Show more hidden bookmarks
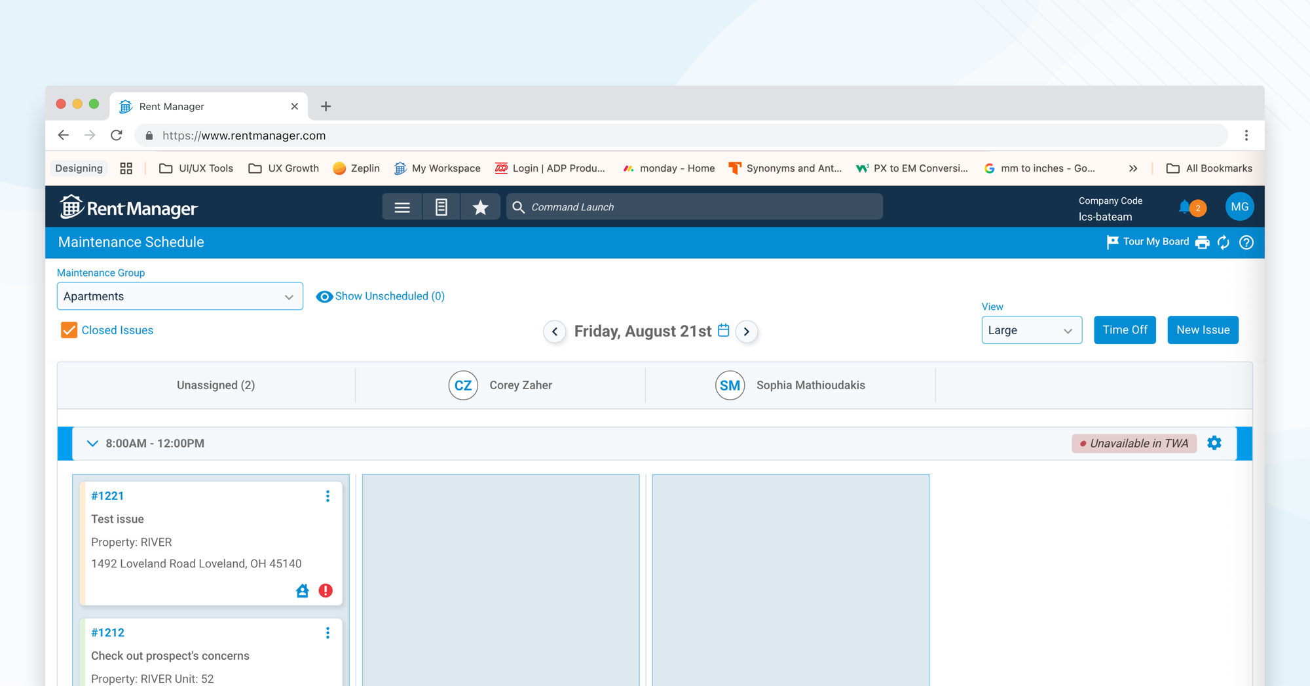This screenshot has width=1310, height=686. pyautogui.click(x=1133, y=168)
